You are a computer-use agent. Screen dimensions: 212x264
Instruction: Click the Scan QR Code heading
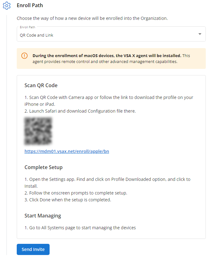41,85
